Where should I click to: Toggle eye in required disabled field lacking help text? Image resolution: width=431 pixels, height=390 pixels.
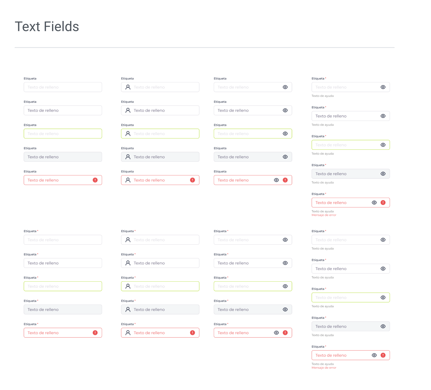click(x=285, y=309)
